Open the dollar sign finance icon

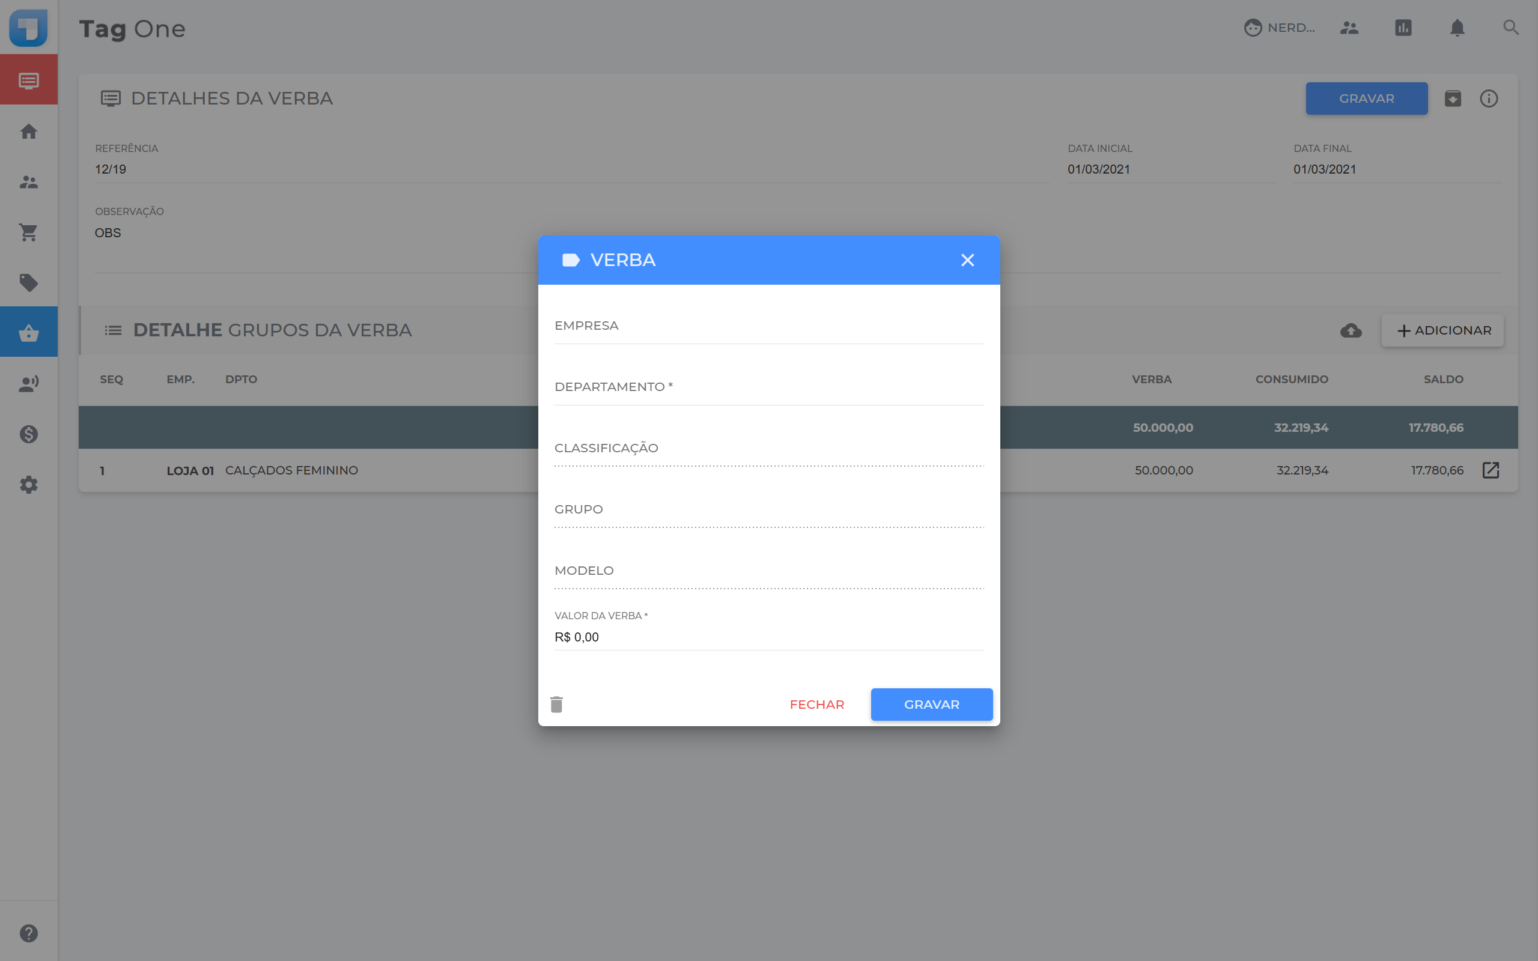pos(29,434)
